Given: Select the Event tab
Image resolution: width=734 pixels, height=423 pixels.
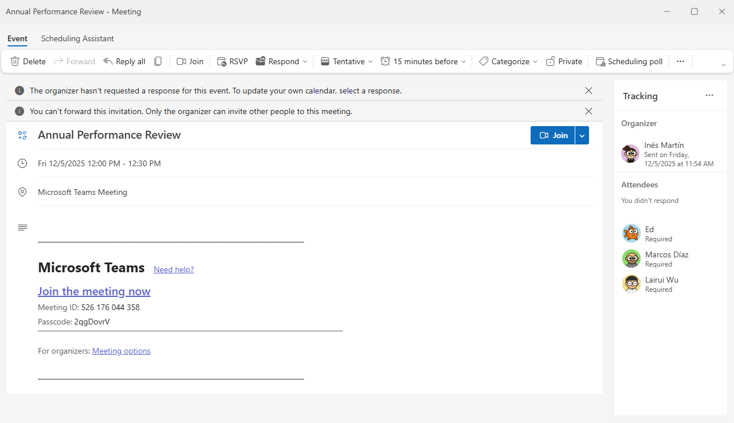Looking at the screenshot, I should click(x=17, y=38).
